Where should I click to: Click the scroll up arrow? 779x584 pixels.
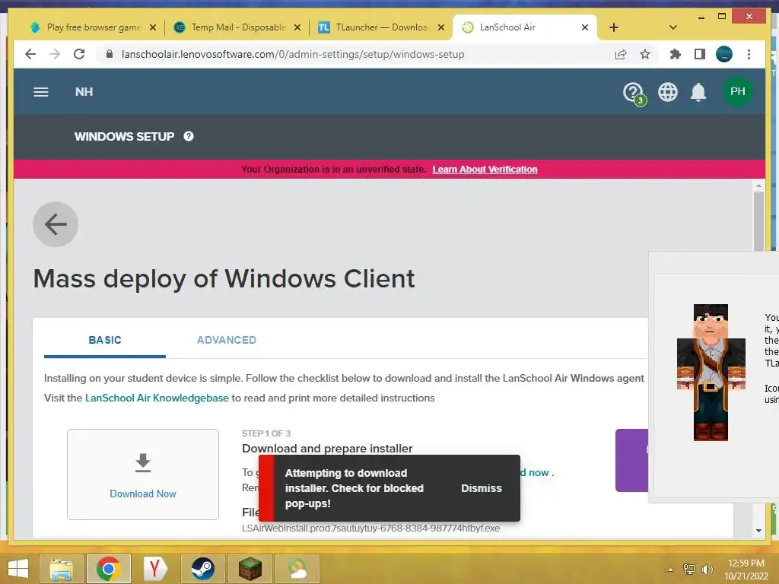tap(758, 186)
